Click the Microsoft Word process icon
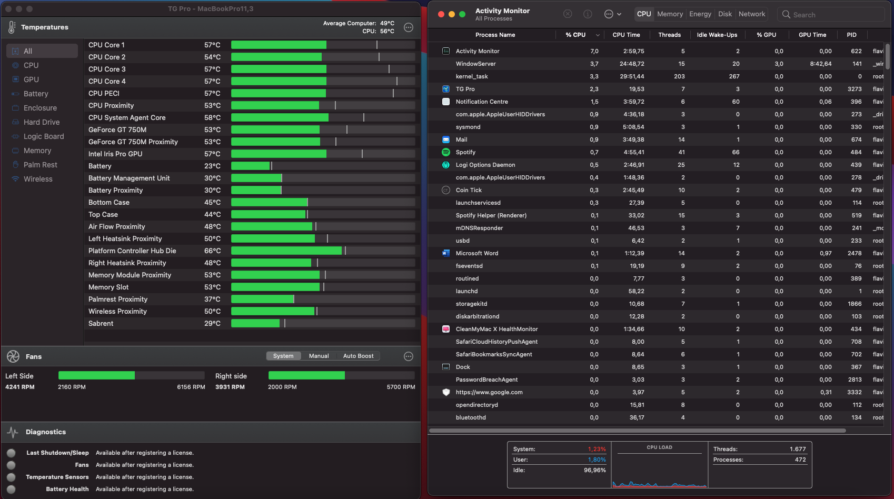Viewport: 894px width, 499px height. pyautogui.click(x=446, y=253)
